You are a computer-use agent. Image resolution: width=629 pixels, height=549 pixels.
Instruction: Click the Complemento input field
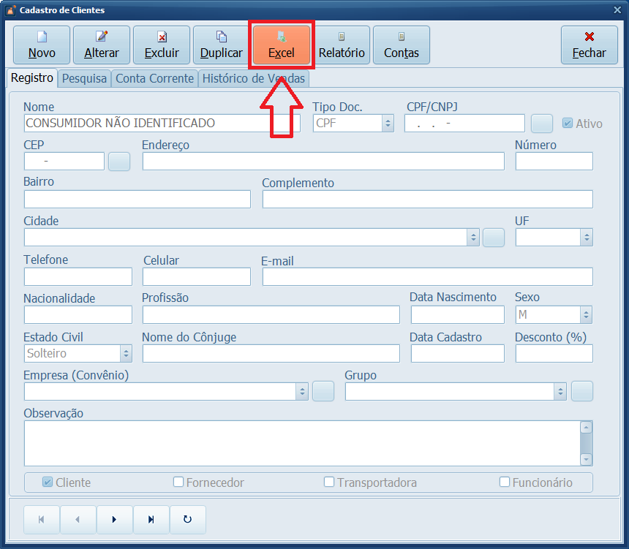coord(428,200)
